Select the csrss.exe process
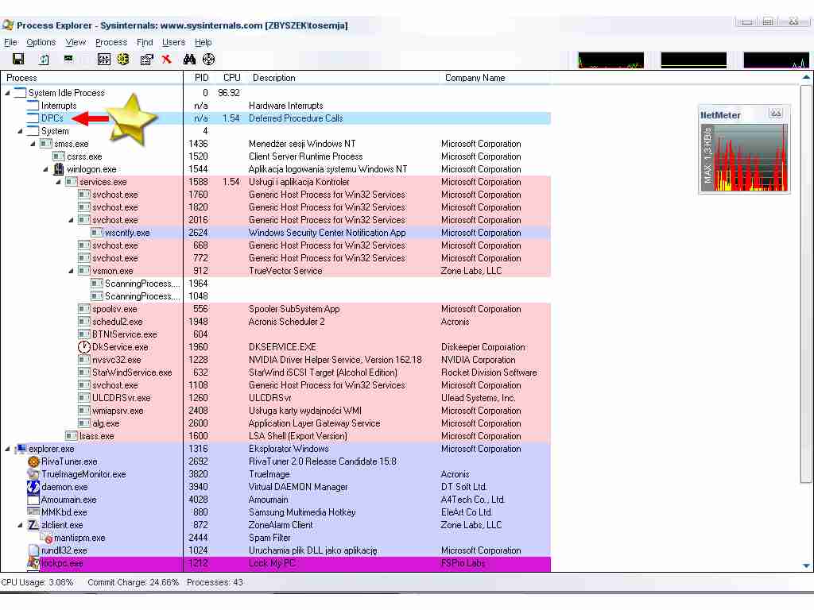814x610 pixels. click(276, 156)
